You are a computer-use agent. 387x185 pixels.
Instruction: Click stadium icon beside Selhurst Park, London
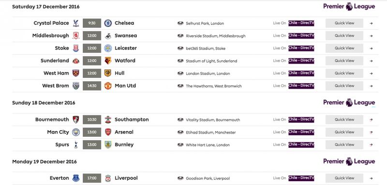pos(180,23)
